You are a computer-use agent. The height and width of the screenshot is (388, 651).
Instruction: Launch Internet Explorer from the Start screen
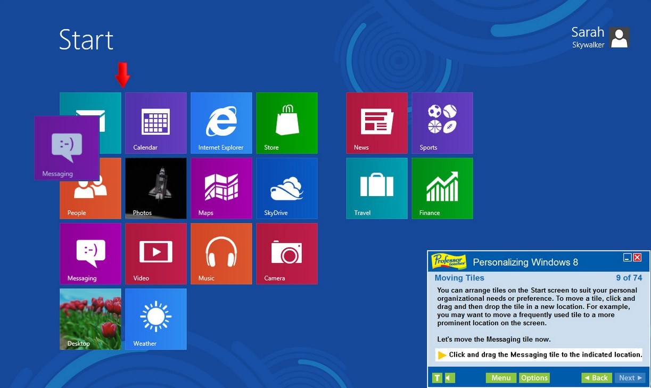pos(221,123)
